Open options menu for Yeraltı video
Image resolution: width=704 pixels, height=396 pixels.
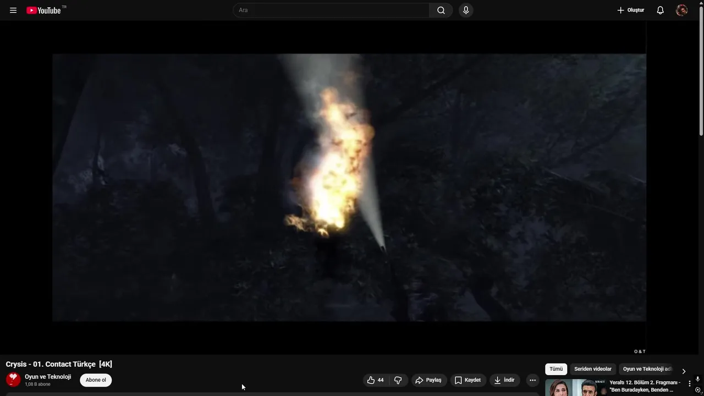click(x=689, y=383)
